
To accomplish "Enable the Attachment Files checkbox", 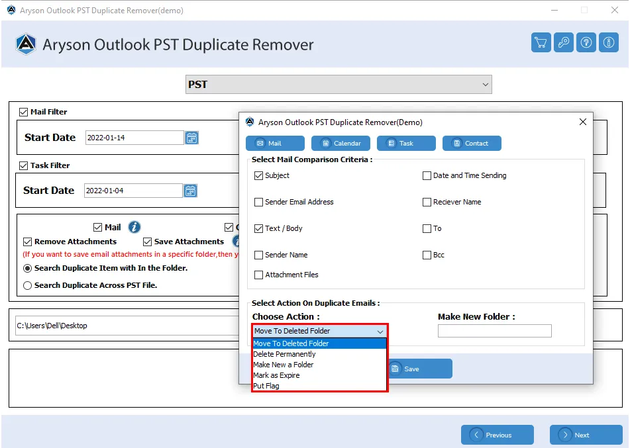I will [x=258, y=275].
